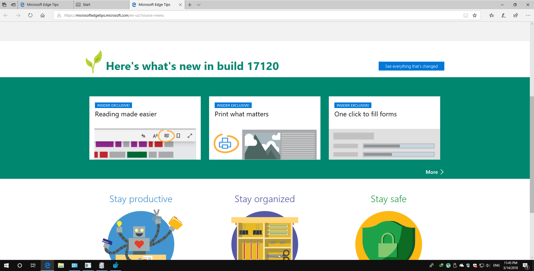The image size is (534, 271).
Task: Open Task View
Action: coord(33,265)
